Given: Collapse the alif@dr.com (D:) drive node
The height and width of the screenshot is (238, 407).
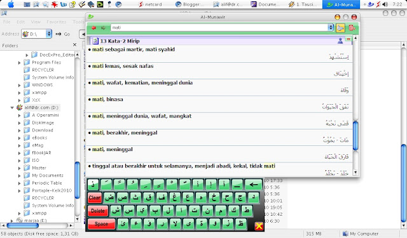Looking at the screenshot, I should (x=12, y=107).
